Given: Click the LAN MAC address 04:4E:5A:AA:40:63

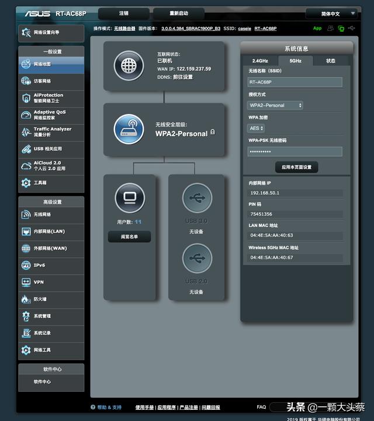Looking at the screenshot, I should (x=272, y=236).
